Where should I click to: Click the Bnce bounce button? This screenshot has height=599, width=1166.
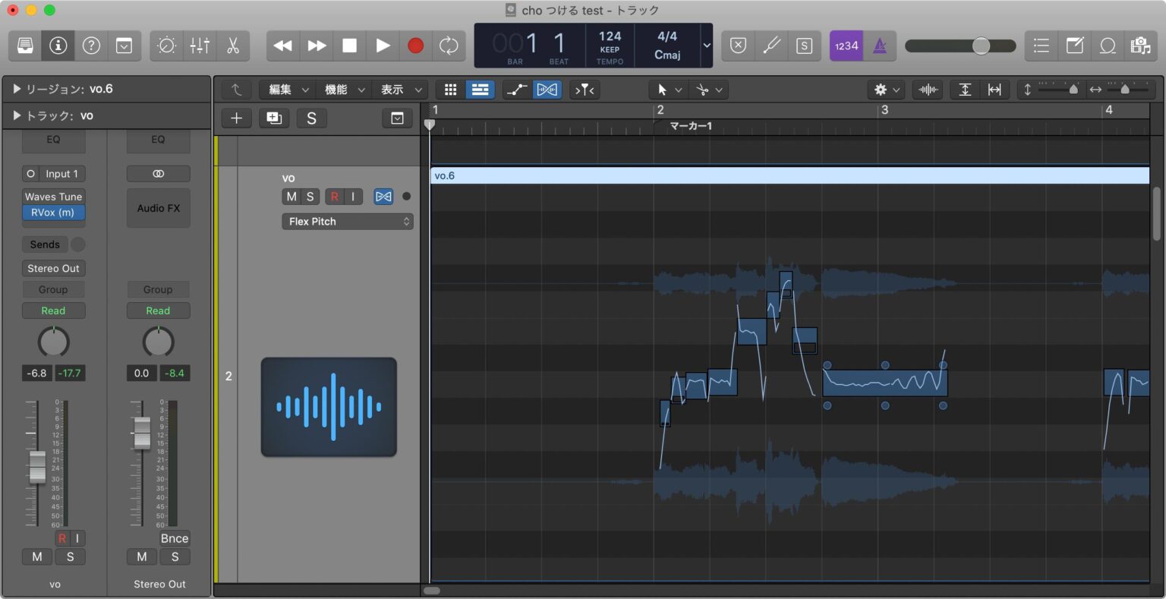pos(174,538)
